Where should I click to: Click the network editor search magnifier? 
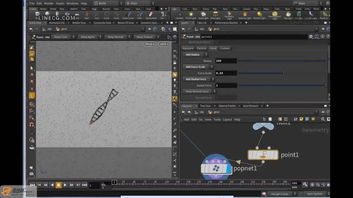(323, 119)
